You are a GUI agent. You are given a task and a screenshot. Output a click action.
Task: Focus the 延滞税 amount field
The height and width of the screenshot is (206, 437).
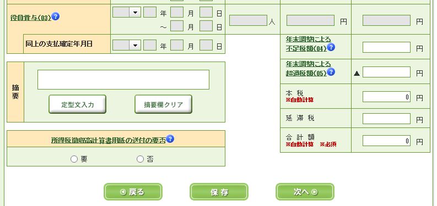[386, 119]
